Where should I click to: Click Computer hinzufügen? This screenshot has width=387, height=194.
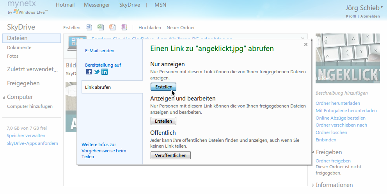pos(30,106)
